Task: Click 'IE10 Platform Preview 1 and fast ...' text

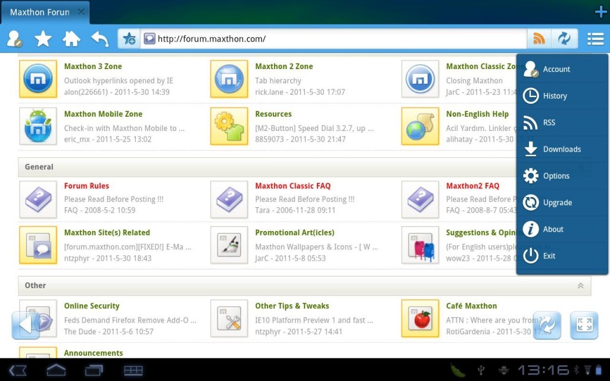Action: 314,320
